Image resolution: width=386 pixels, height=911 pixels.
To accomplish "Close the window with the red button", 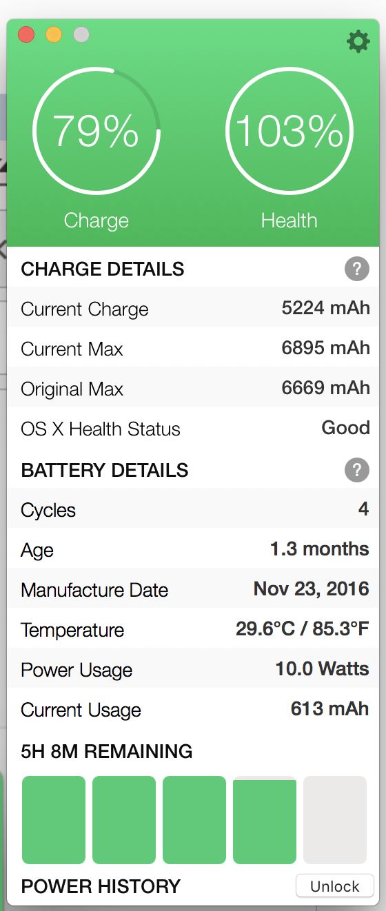I will pyautogui.click(x=26, y=34).
